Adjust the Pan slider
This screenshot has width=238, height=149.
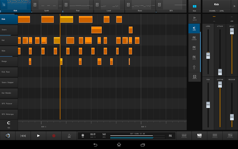pos(208,105)
